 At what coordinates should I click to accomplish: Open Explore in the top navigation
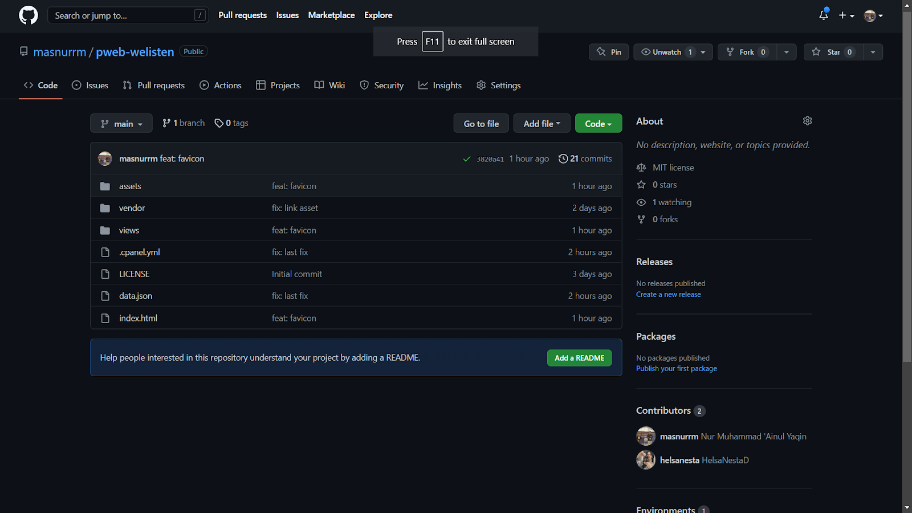pos(378,15)
